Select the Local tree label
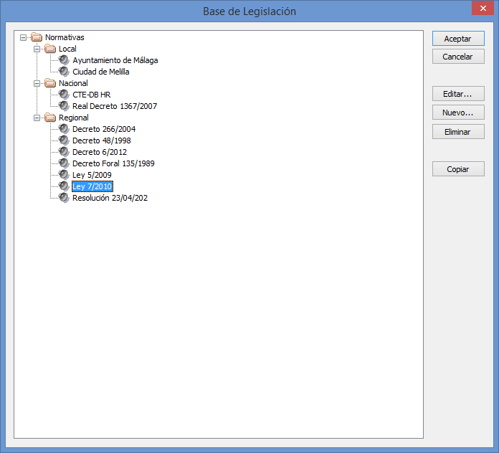The height and width of the screenshot is (453, 499). tap(67, 49)
